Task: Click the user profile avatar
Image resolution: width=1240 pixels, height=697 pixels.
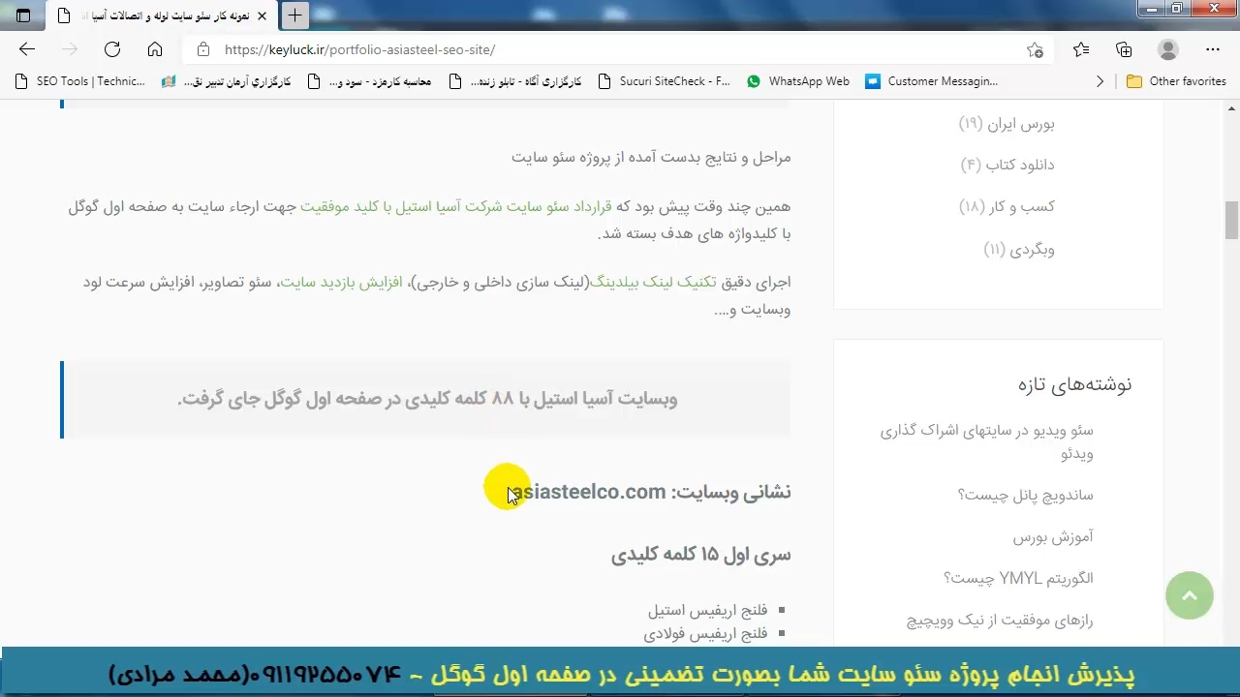Action: [x=1168, y=49]
